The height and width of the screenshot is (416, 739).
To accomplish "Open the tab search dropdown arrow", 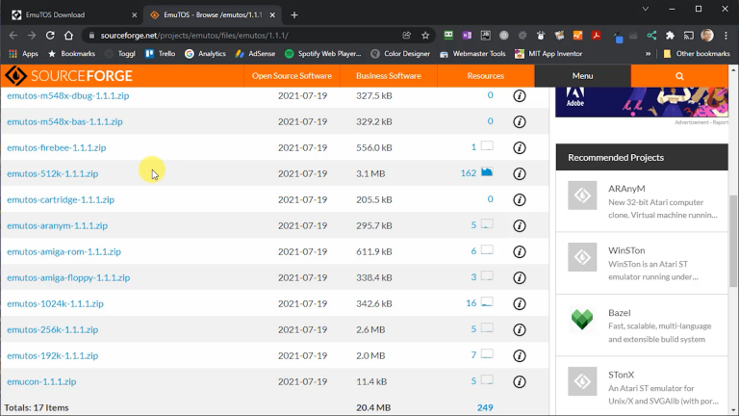I will (646, 9).
